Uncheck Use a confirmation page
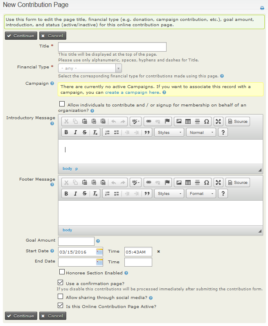The height and width of the screenshot is (326, 268). [x=61, y=283]
